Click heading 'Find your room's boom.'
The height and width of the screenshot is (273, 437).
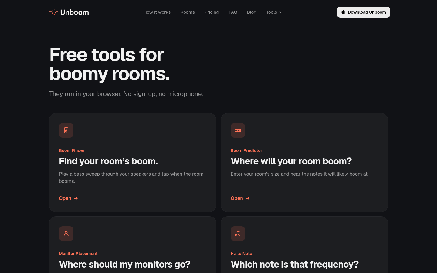pyautogui.click(x=108, y=161)
